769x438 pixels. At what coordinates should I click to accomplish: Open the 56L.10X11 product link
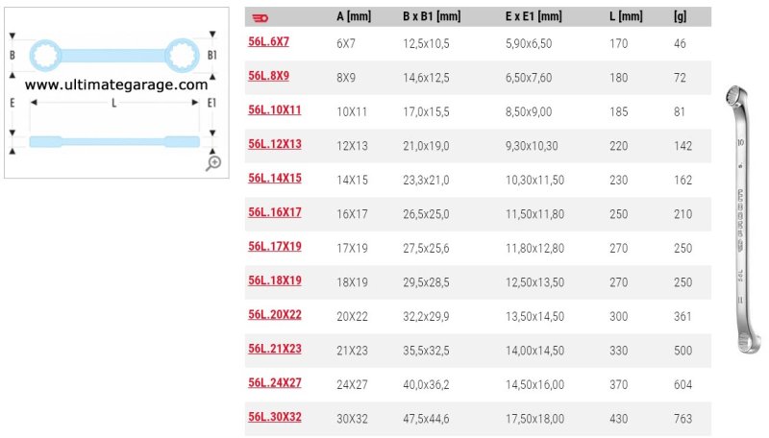pos(274,109)
